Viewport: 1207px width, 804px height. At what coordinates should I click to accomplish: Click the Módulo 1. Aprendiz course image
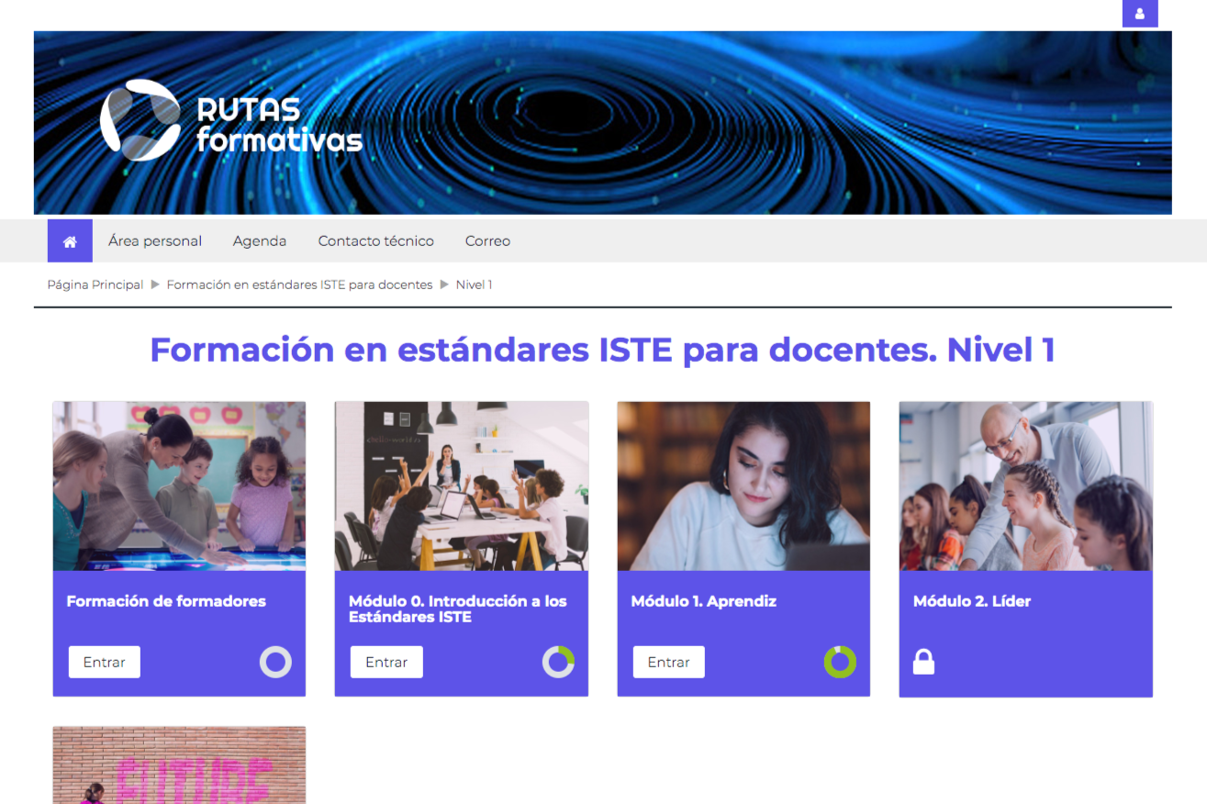click(x=743, y=486)
